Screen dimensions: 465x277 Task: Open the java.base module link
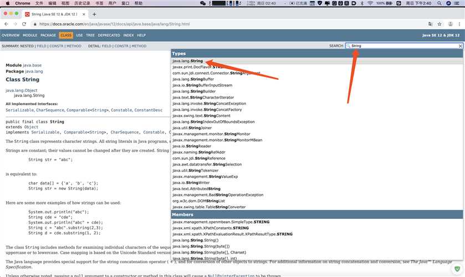click(x=32, y=65)
